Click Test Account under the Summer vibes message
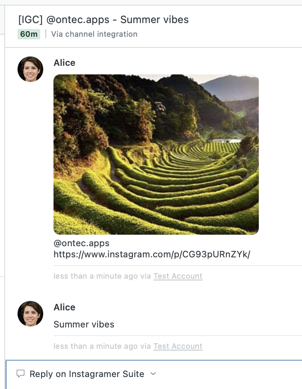 [178, 346]
